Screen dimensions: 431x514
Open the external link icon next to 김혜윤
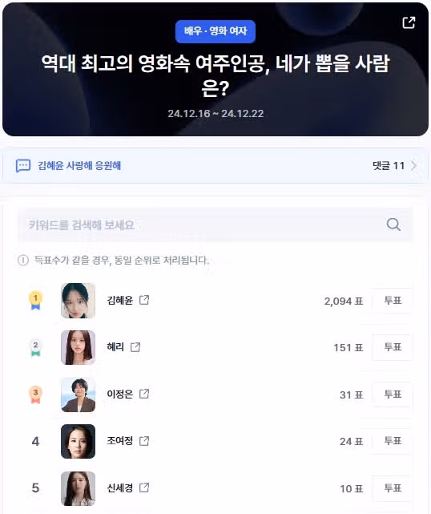[x=144, y=300]
